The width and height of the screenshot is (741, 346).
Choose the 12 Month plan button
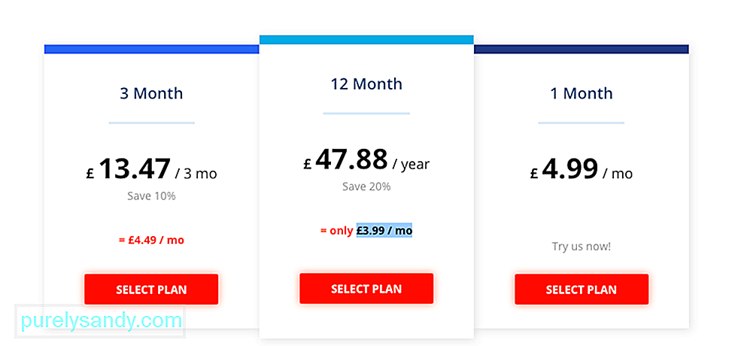366,288
